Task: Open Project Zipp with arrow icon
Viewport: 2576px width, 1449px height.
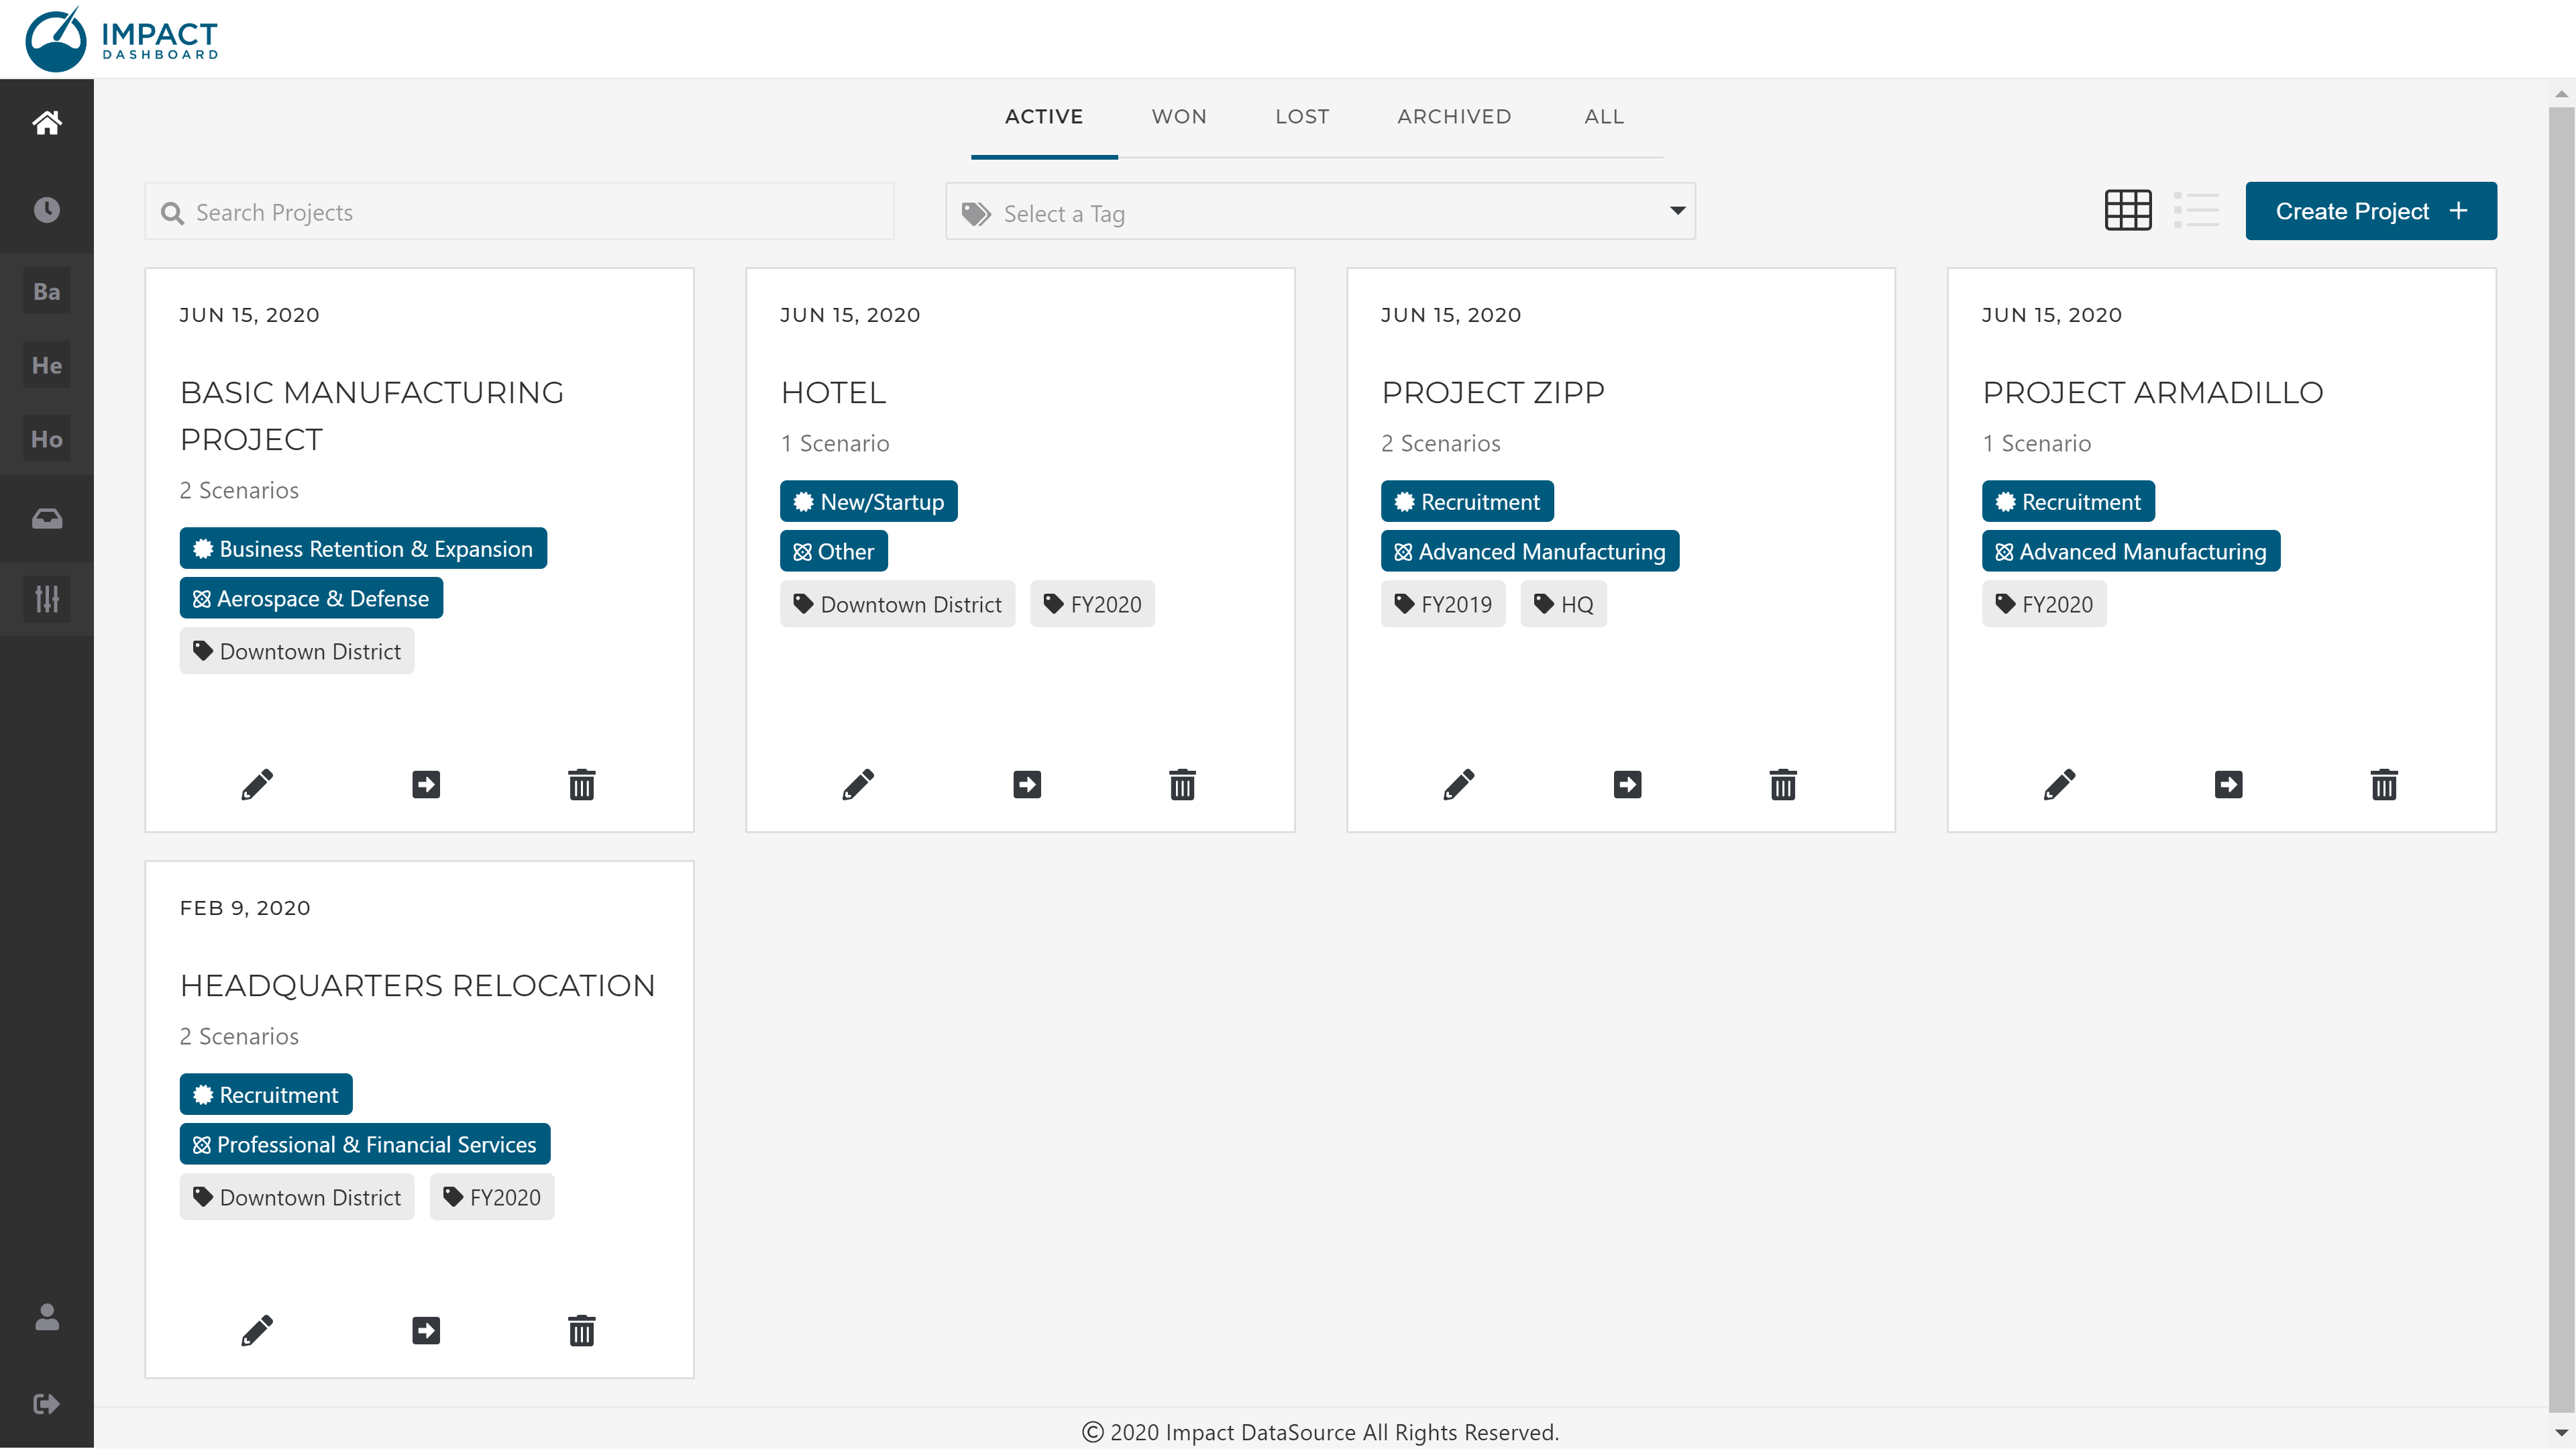Action: pos(1628,785)
